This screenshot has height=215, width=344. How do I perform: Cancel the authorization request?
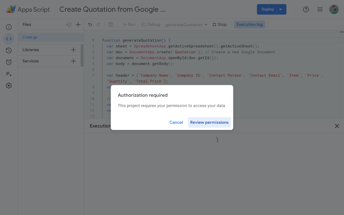[176, 122]
